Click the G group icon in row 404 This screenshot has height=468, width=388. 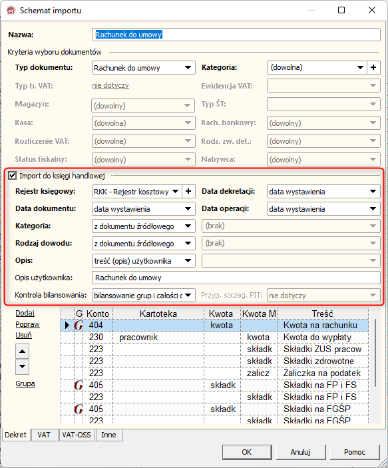[x=79, y=325]
